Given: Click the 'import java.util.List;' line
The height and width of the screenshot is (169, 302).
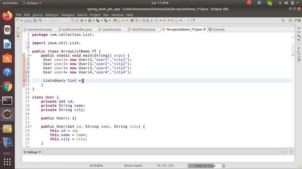Looking at the screenshot, I should (57, 43).
